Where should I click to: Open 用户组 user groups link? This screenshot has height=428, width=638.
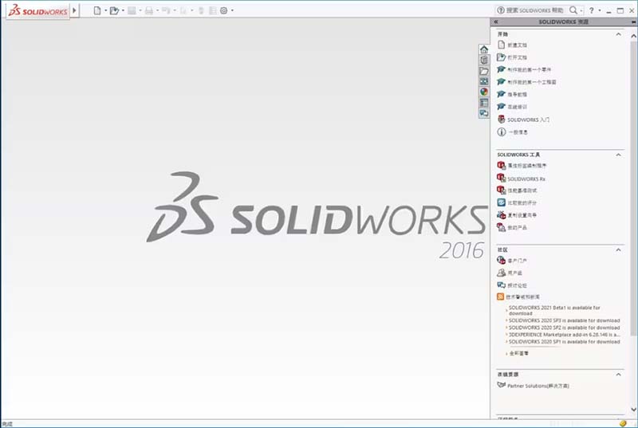click(x=514, y=273)
